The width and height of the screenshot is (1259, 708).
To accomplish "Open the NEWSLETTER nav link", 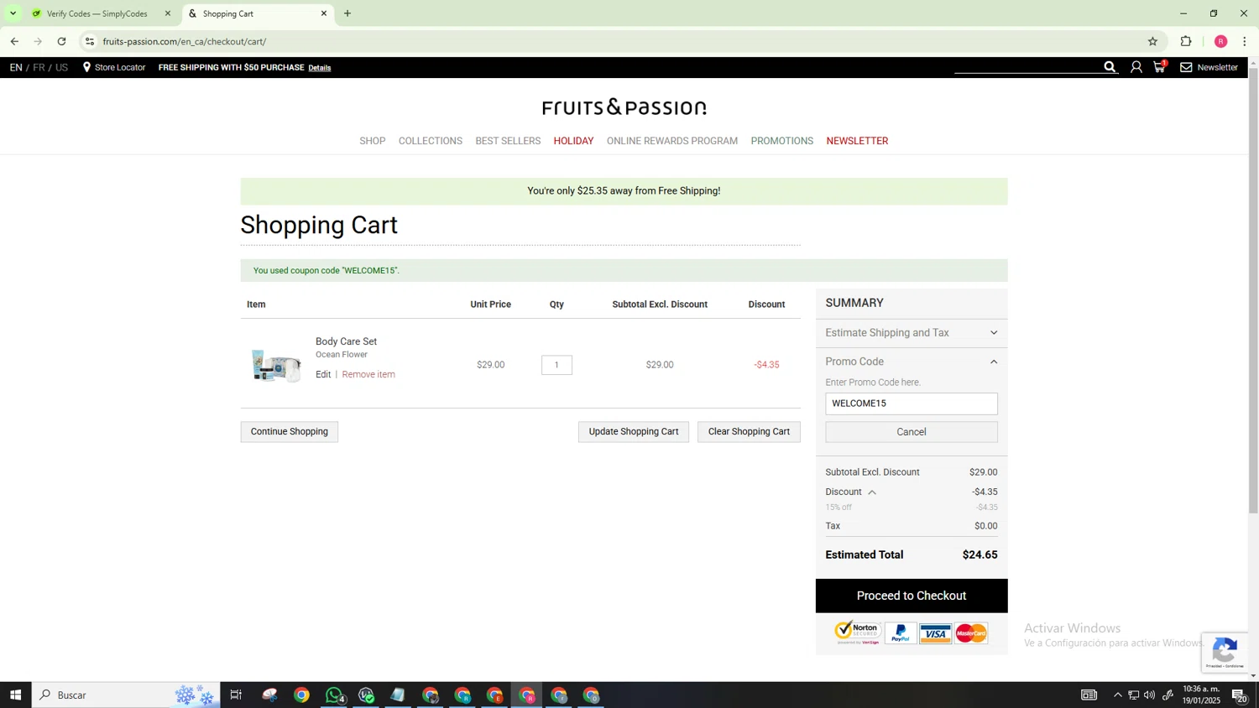I will click(857, 141).
